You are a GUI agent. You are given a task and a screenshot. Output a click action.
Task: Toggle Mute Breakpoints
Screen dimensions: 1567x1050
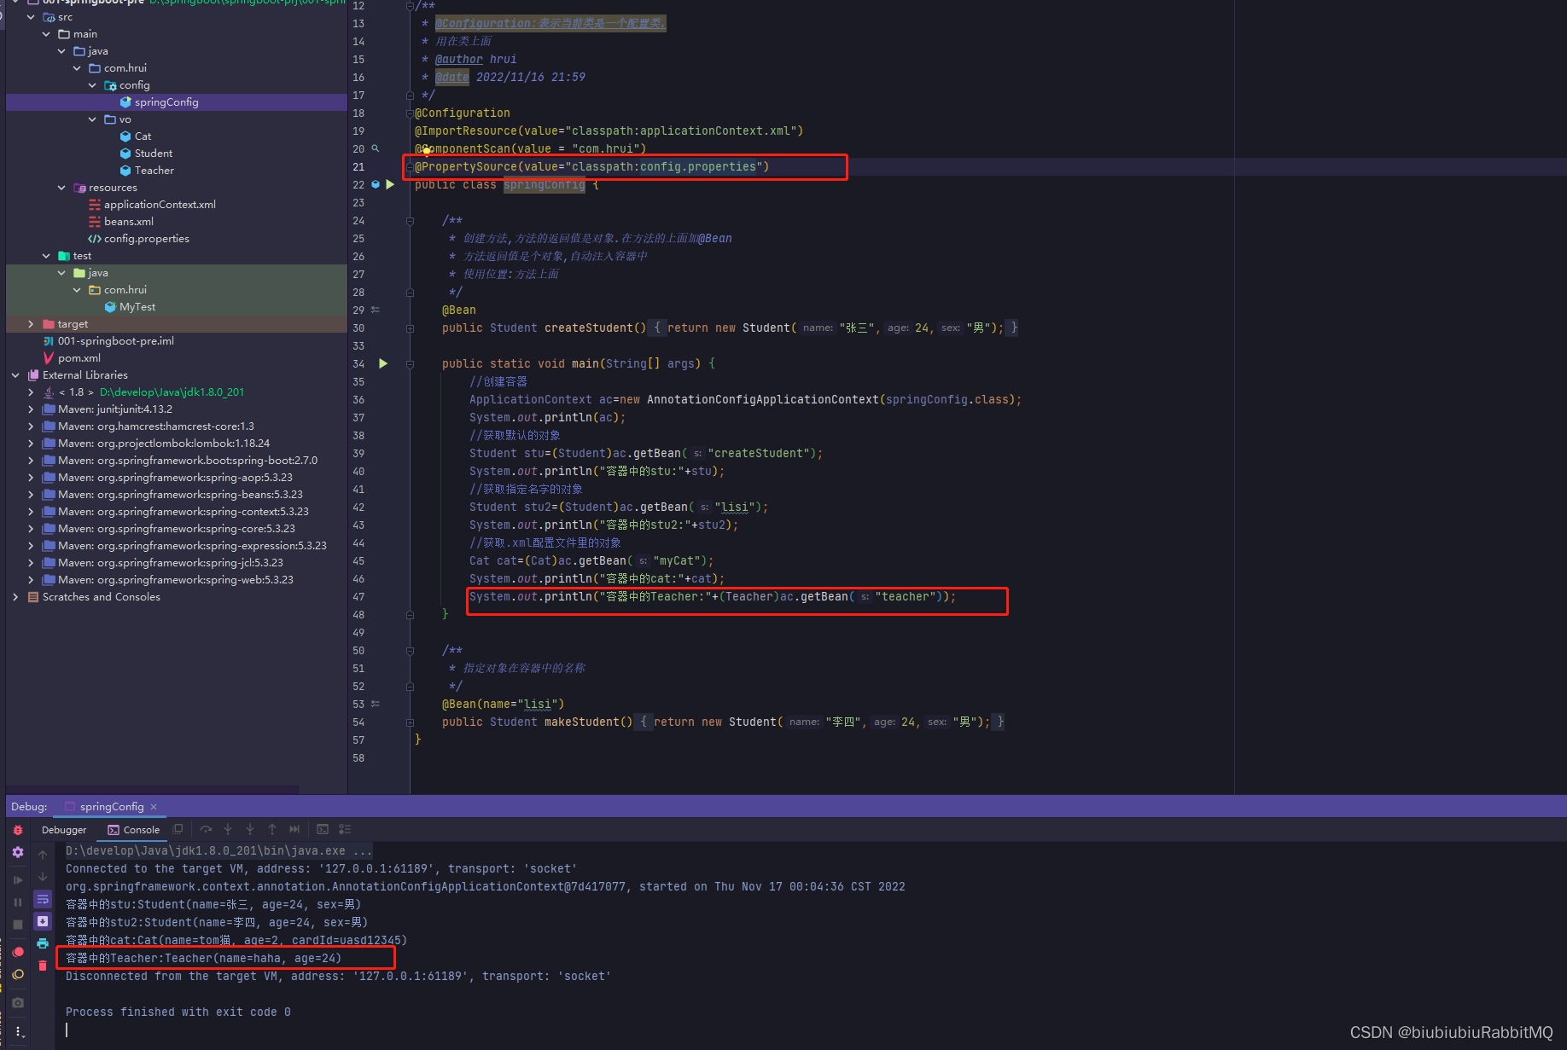[x=18, y=974]
